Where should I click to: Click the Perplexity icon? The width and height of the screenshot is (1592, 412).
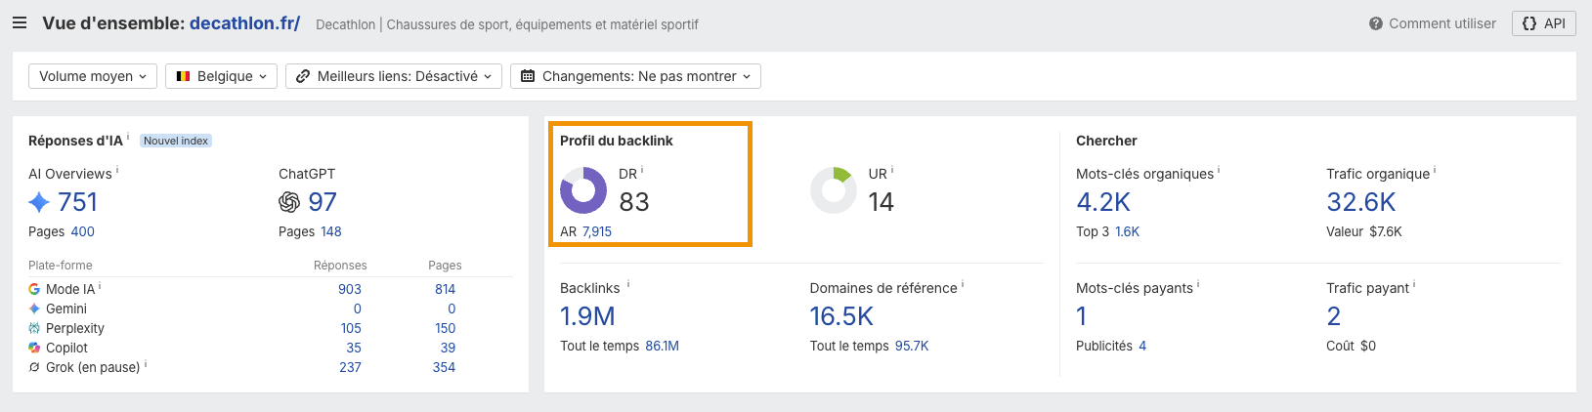34,328
